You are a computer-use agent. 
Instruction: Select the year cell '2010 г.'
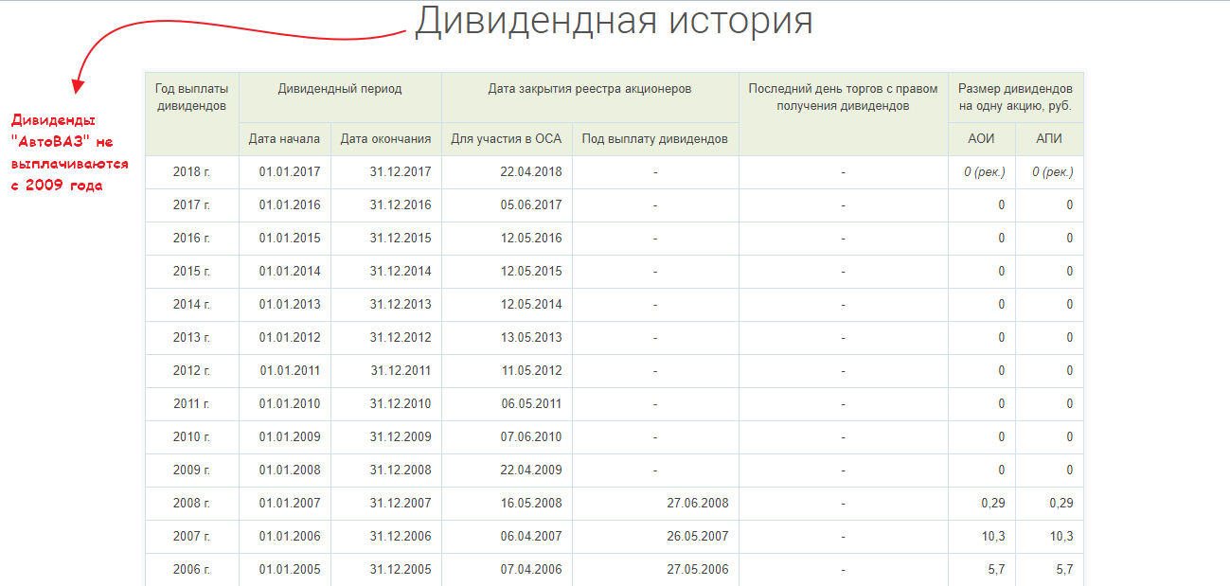[192, 437]
